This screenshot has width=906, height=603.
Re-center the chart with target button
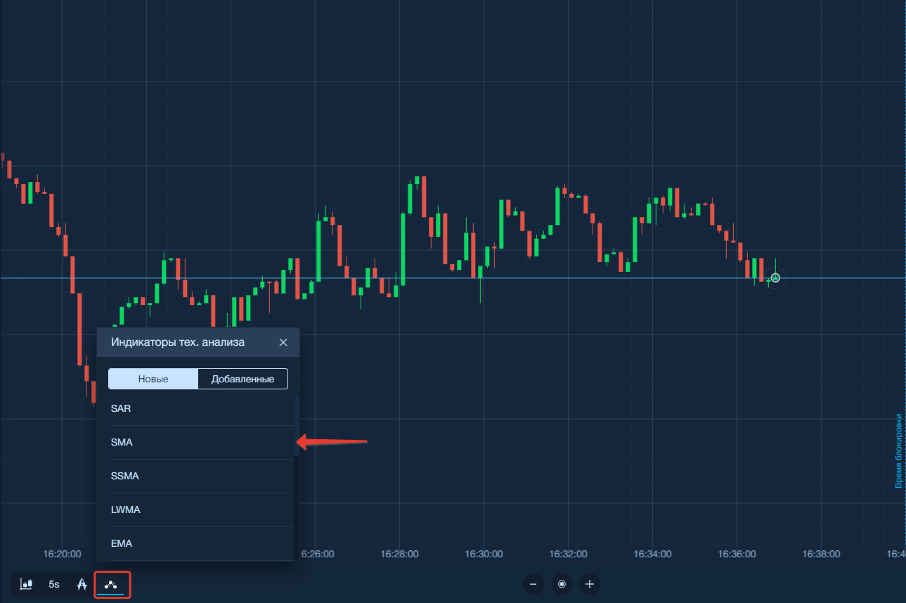(x=562, y=584)
